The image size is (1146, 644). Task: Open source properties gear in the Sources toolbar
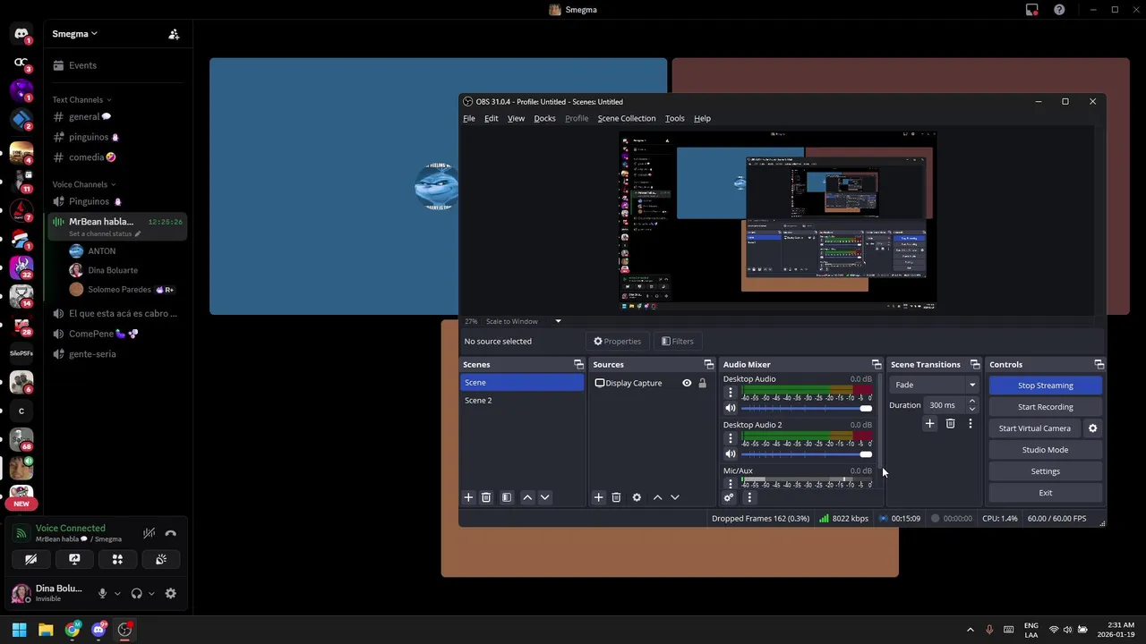(x=637, y=497)
